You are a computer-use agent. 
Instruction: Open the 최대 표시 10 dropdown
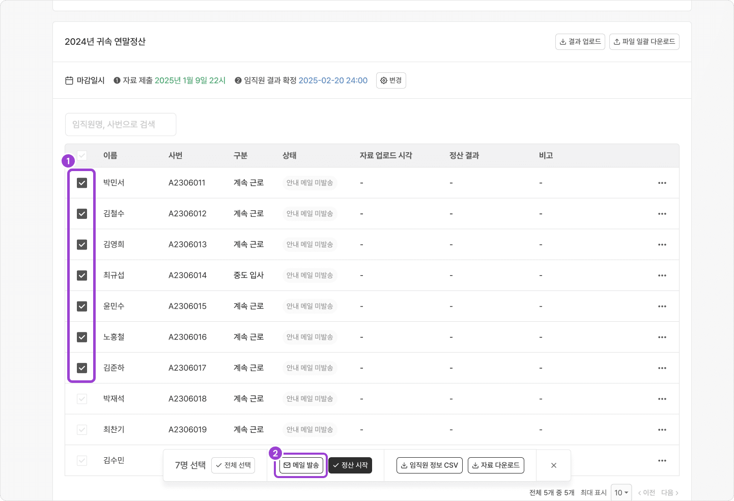click(621, 492)
